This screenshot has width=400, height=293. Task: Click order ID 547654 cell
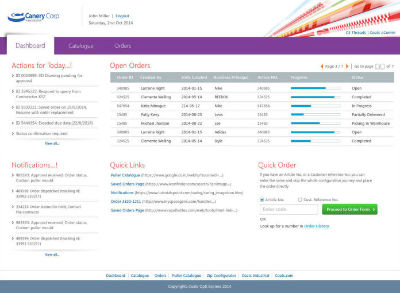123,106
